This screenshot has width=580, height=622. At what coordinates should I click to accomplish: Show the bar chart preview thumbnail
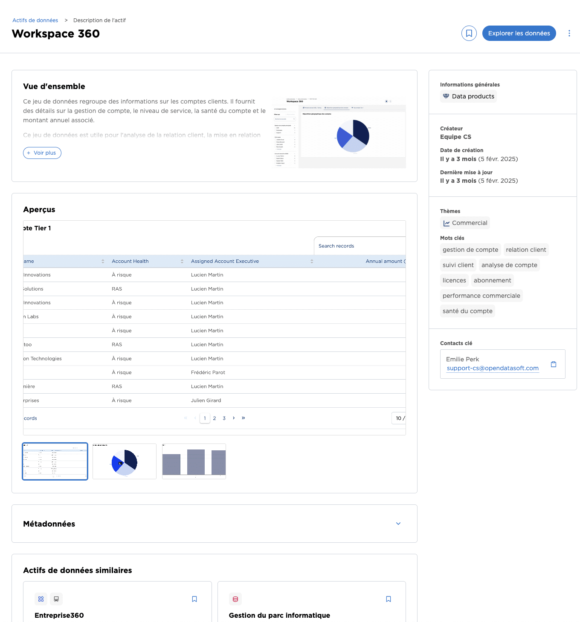(194, 461)
